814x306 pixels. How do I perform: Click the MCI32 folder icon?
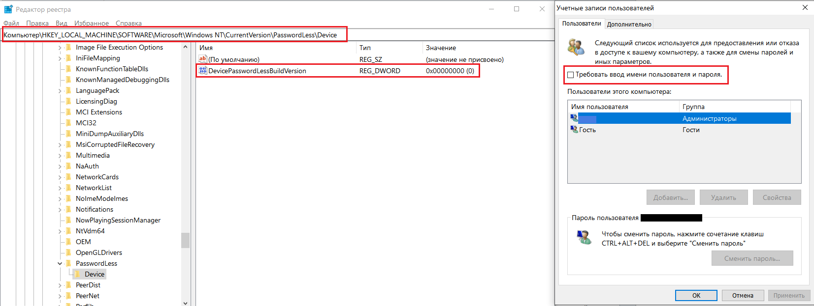click(x=68, y=123)
